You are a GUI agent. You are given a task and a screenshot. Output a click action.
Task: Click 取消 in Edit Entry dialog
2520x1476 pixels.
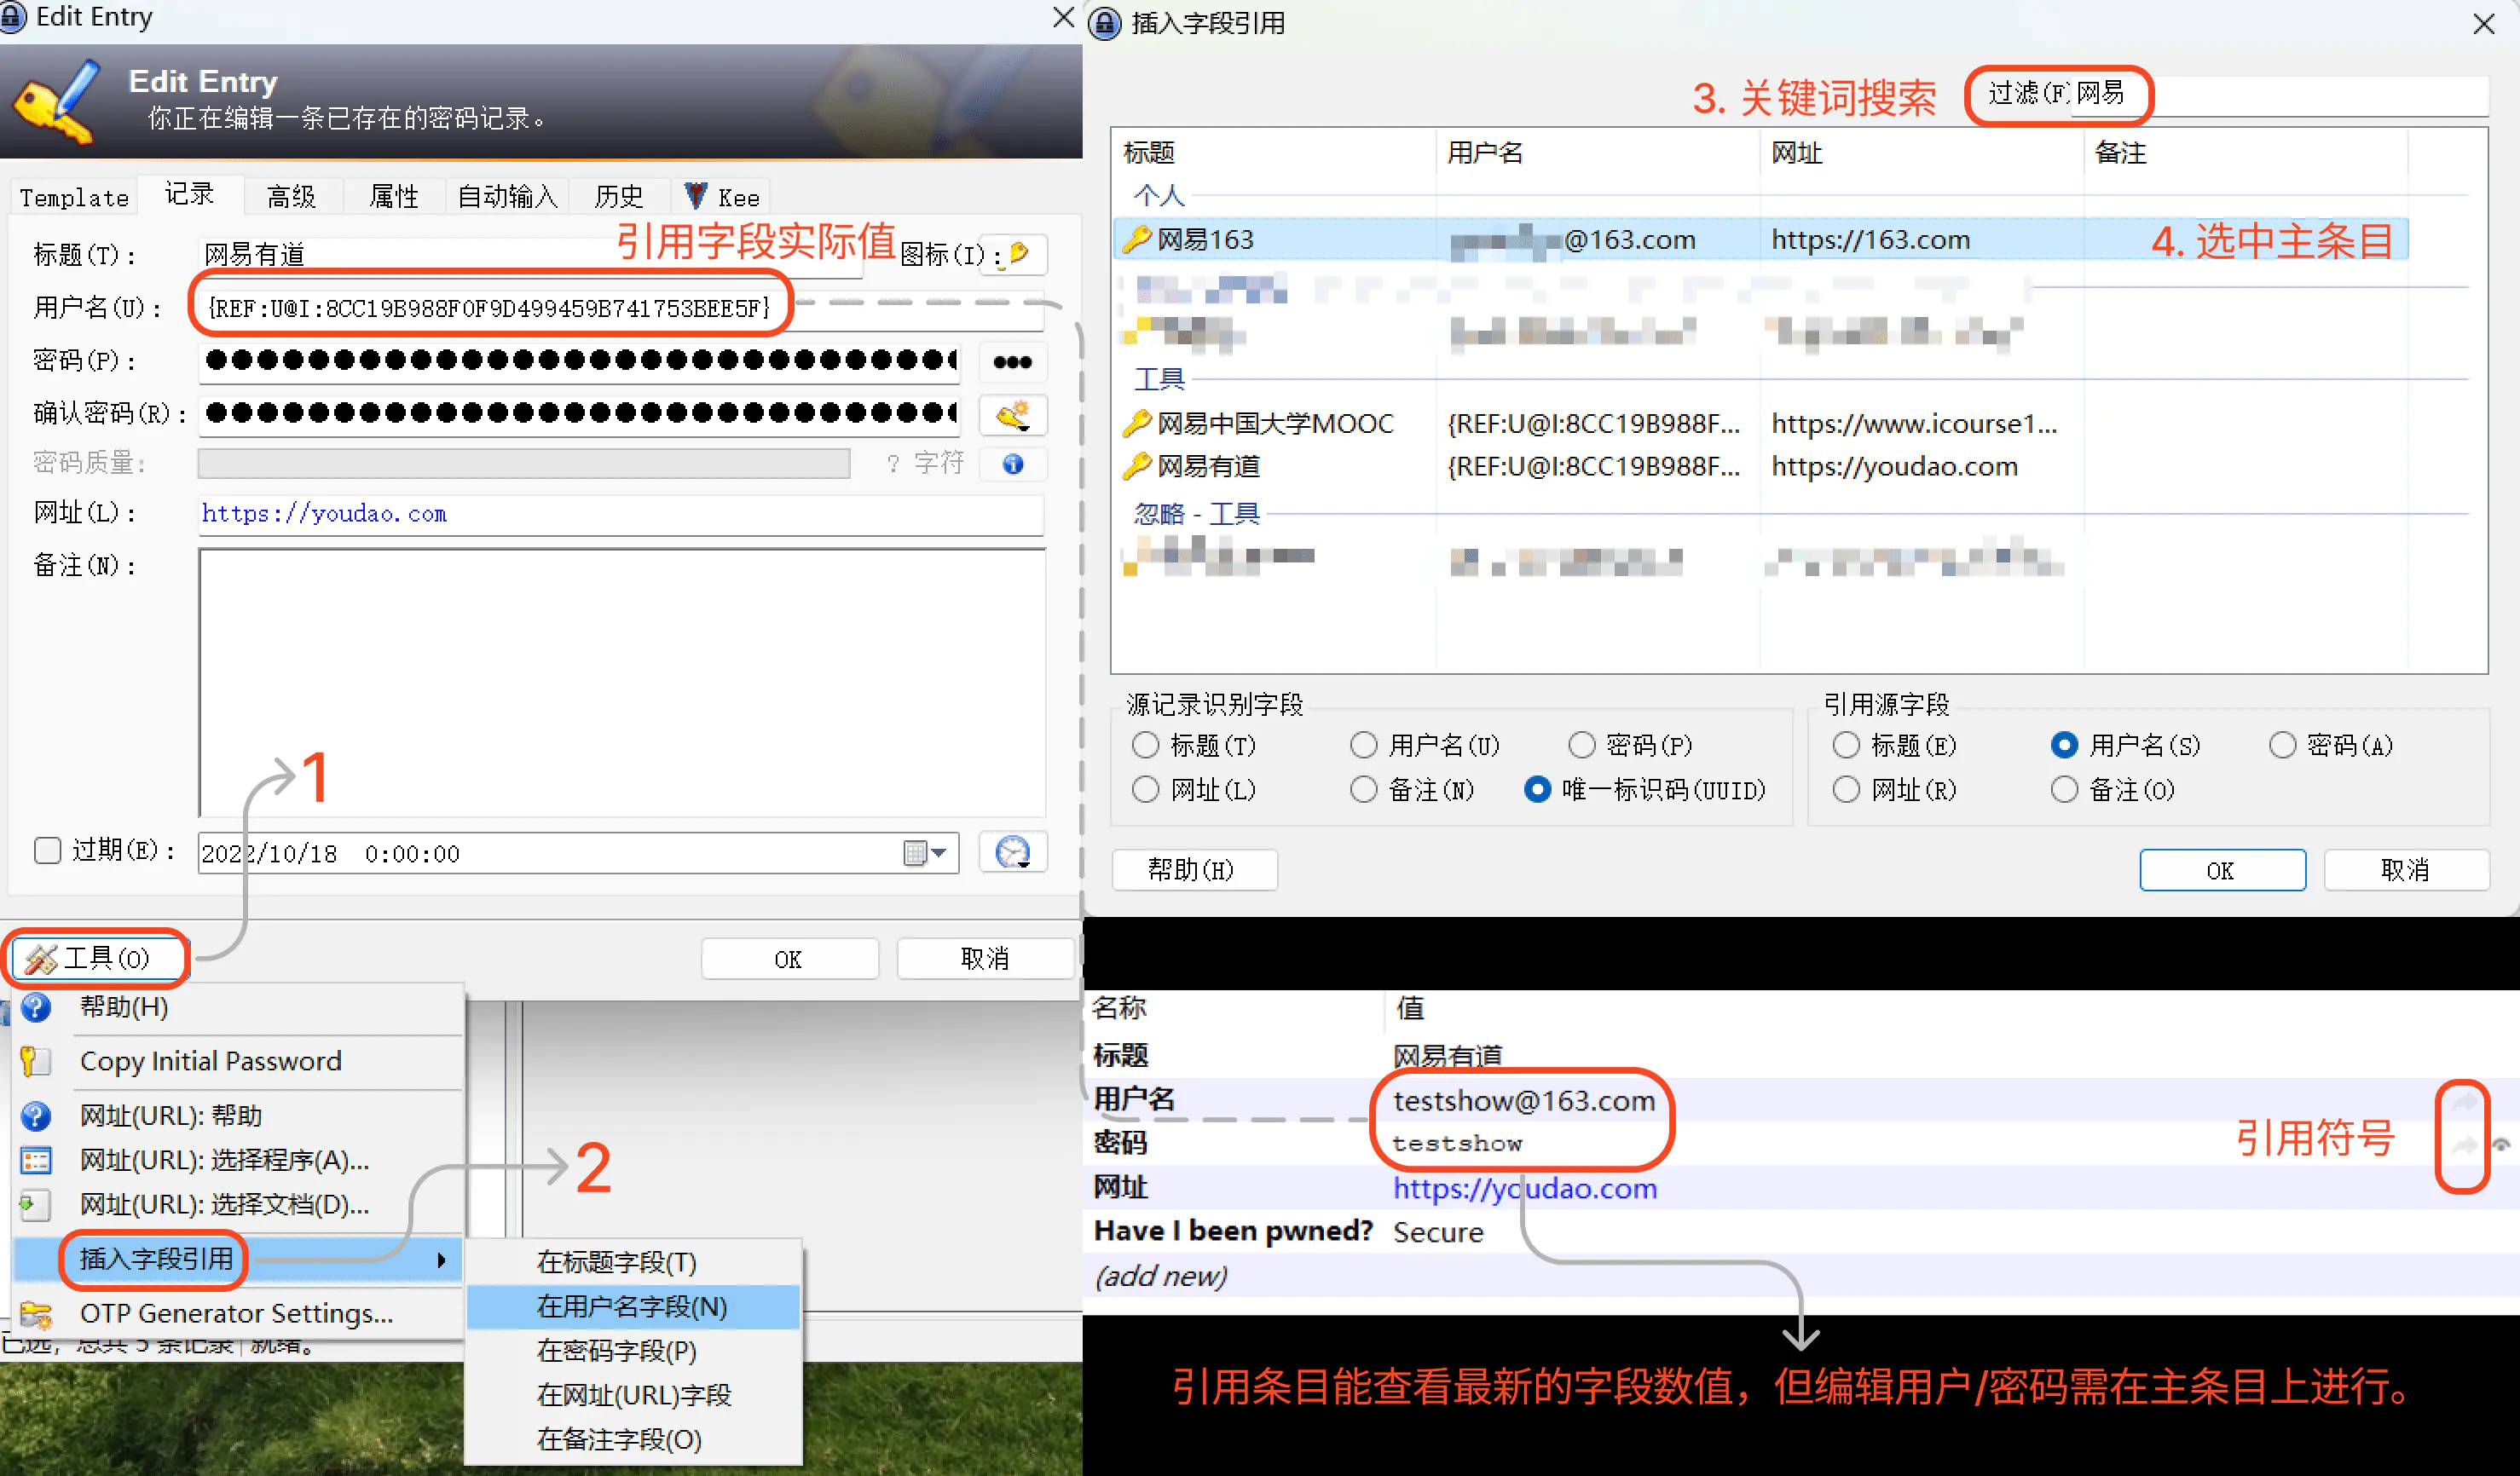(x=985, y=960)
